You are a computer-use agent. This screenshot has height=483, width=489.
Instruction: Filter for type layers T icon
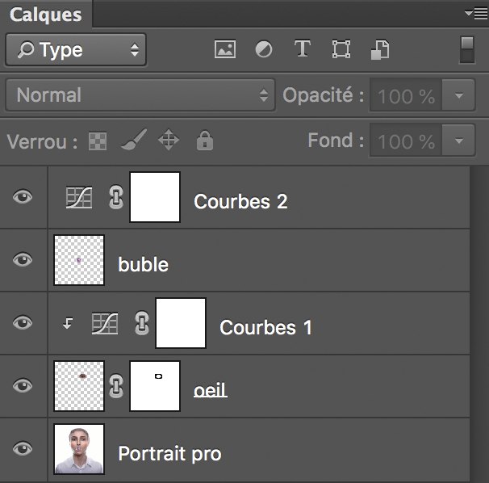[303, 48]
